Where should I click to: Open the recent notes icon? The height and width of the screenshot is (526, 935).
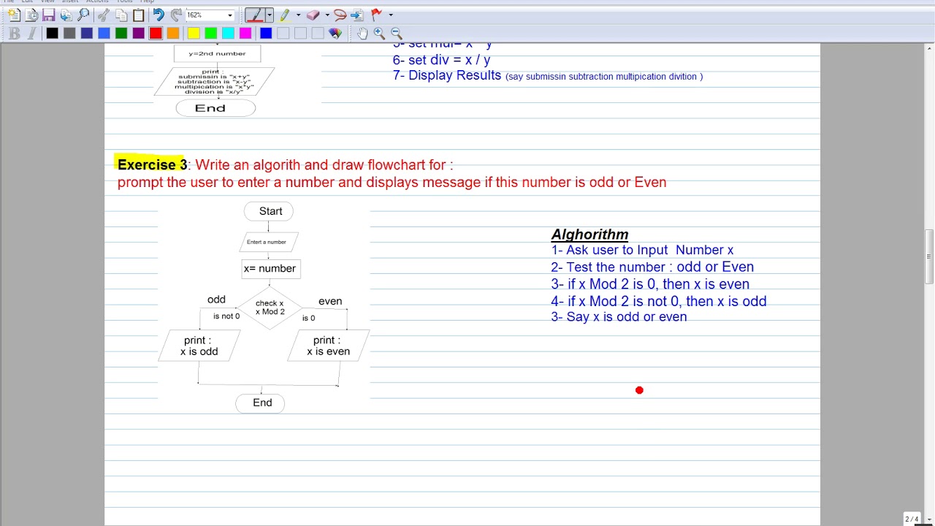[x=31, y=15]
